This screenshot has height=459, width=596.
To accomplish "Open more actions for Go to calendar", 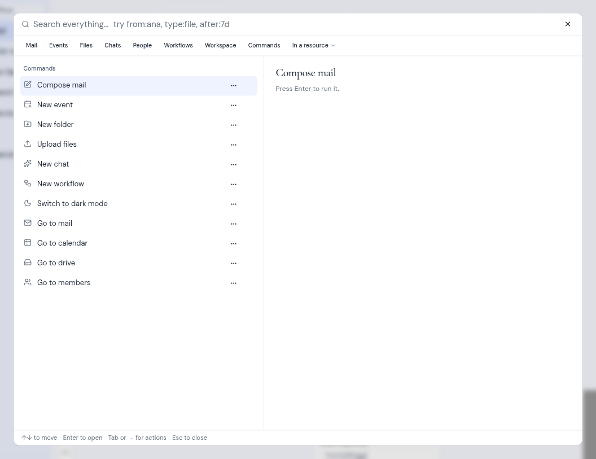I will click(x=234, y=244).
